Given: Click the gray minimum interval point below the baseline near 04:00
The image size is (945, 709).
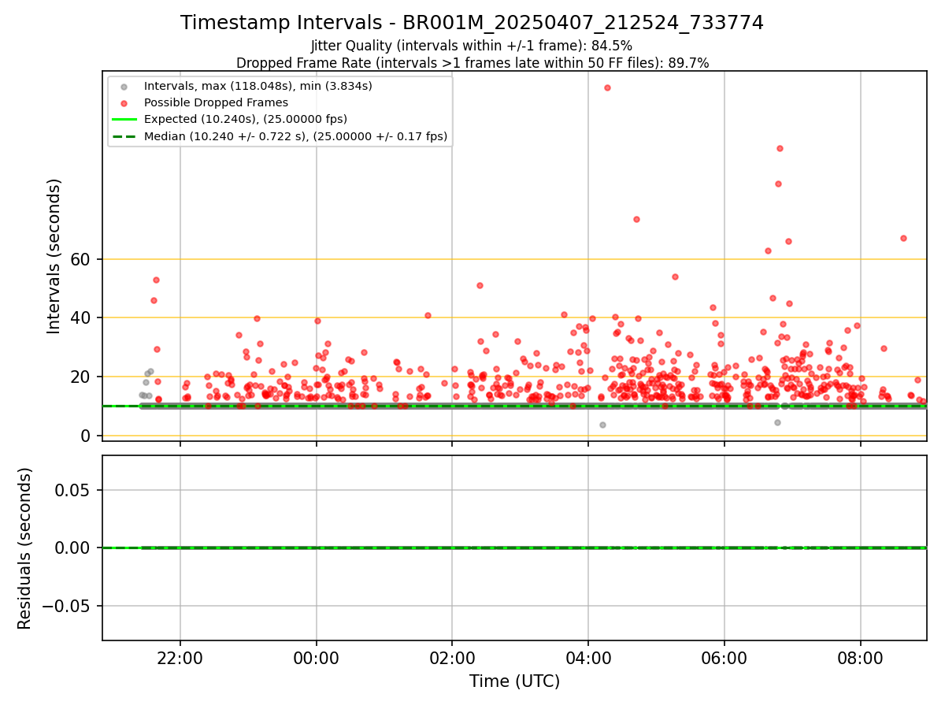Looking at the screenshot, I should pos(602,425).
